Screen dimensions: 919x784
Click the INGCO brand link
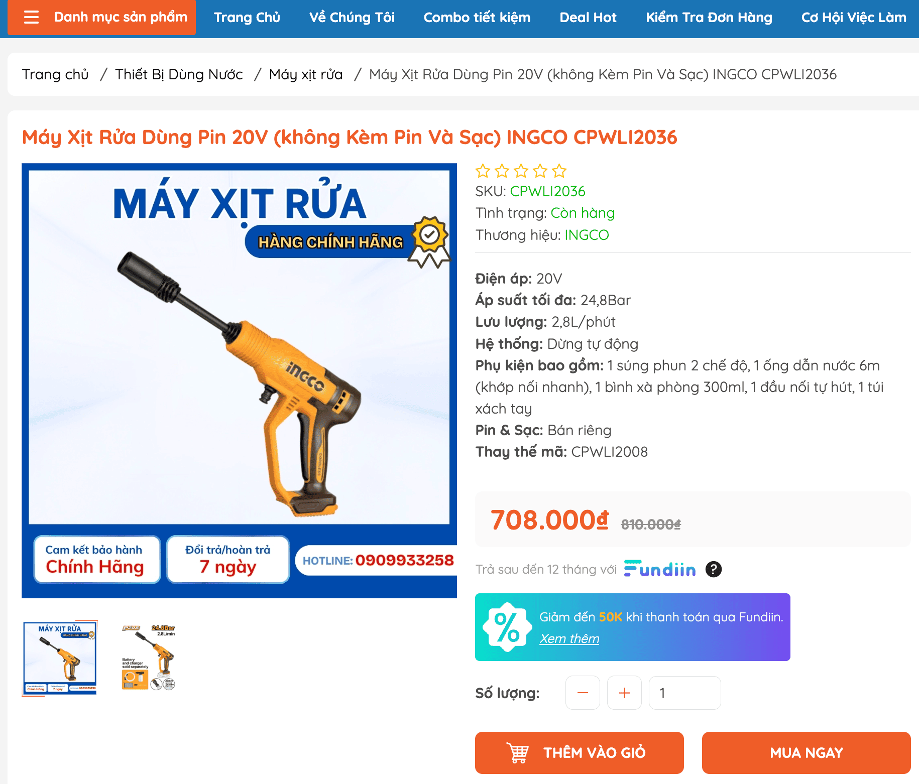click(x=587, y=235)
